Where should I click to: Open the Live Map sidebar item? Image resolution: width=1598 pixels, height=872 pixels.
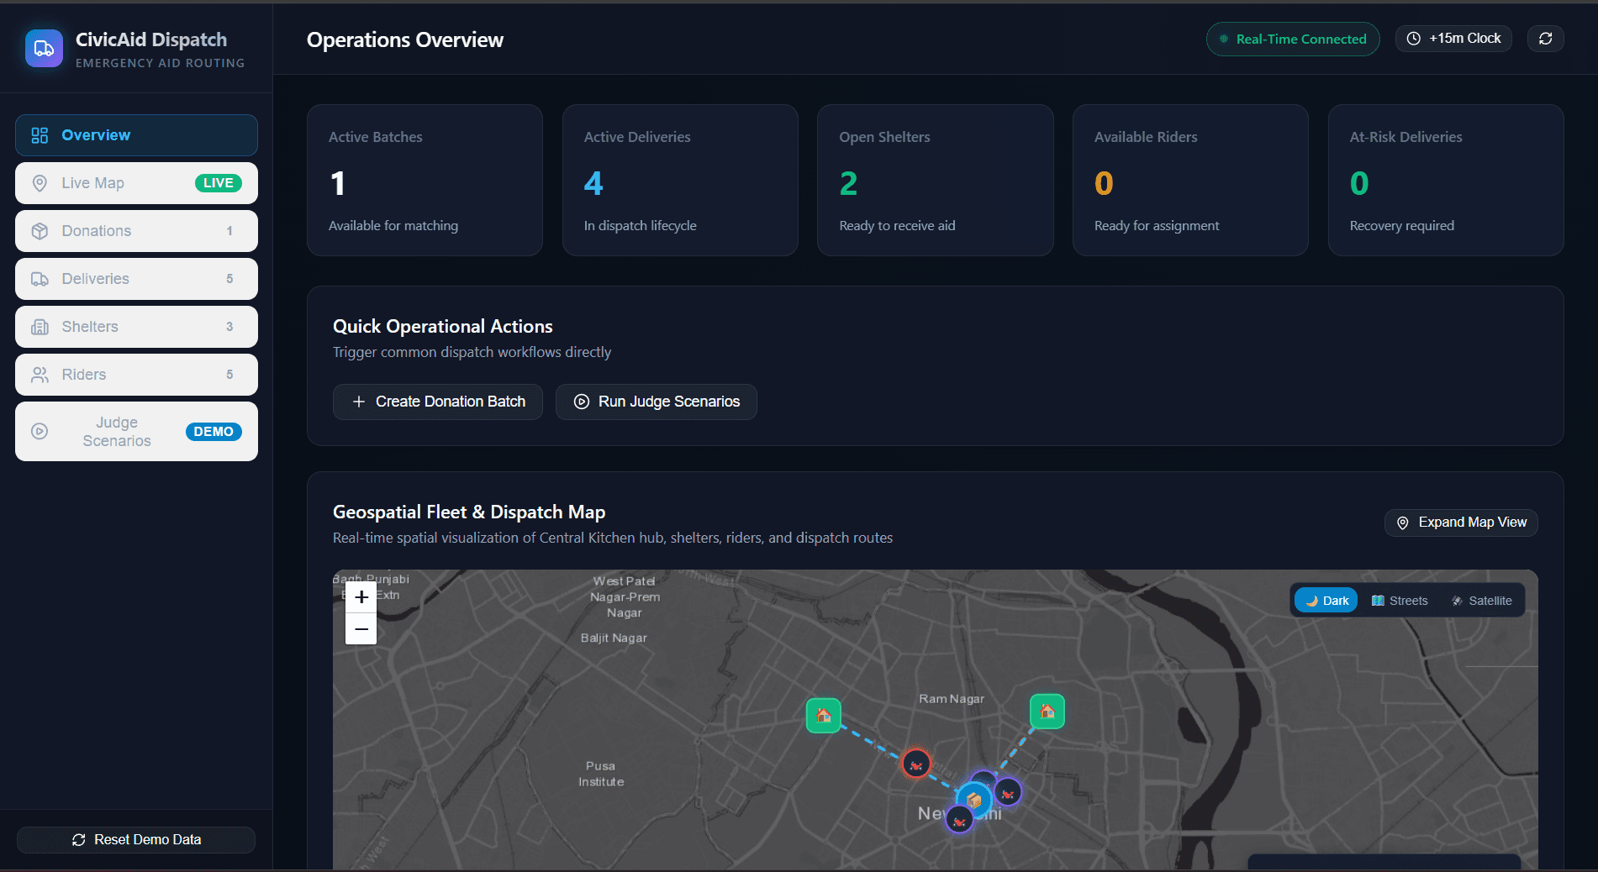coord(136,183)
